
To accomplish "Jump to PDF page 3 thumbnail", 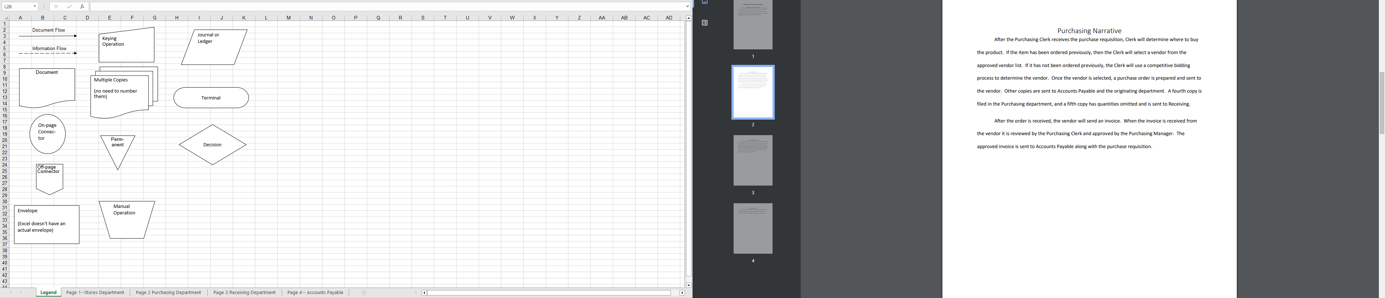I will [753, 160].
